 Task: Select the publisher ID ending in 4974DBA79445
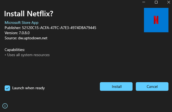(x=59, y=28)
